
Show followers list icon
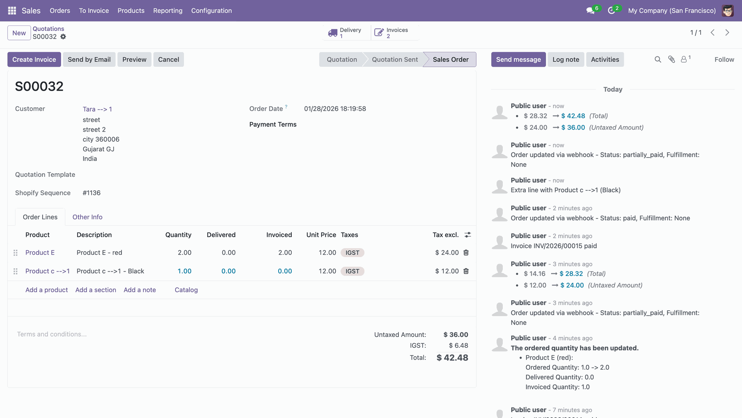tap(684, 59)
